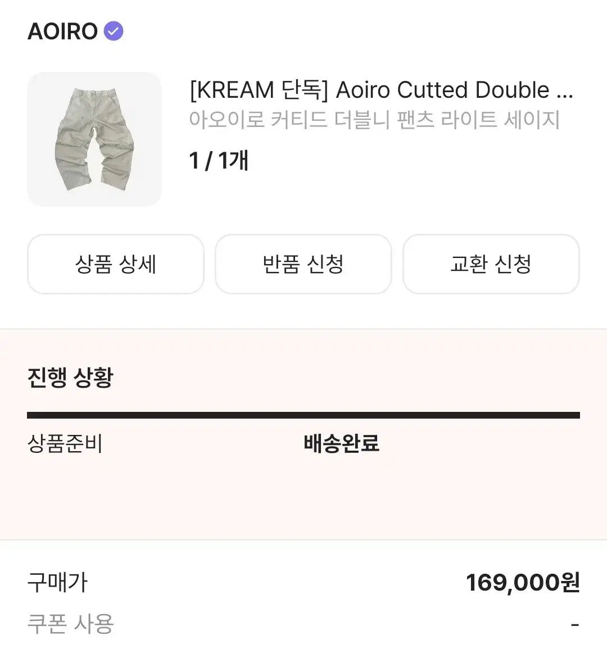Screen dimensions: 607x649
Task: Open the Aoiro Cutted Double product title
Action: tap(381, 90)
